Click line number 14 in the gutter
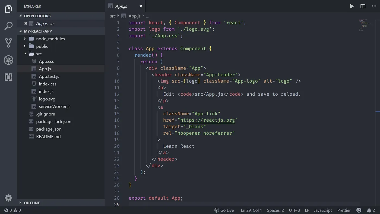The image size is (380, 214). (x=117, y=107)
